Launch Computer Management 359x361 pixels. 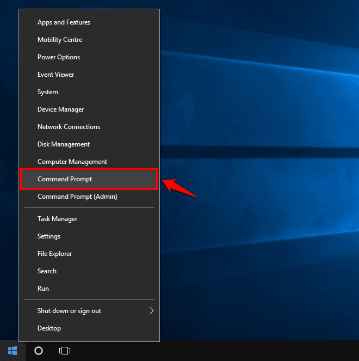point(72,162)
